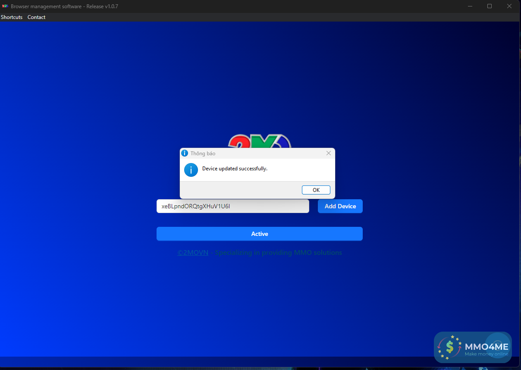Confirm the dialog with OK button

pos(316,190)
